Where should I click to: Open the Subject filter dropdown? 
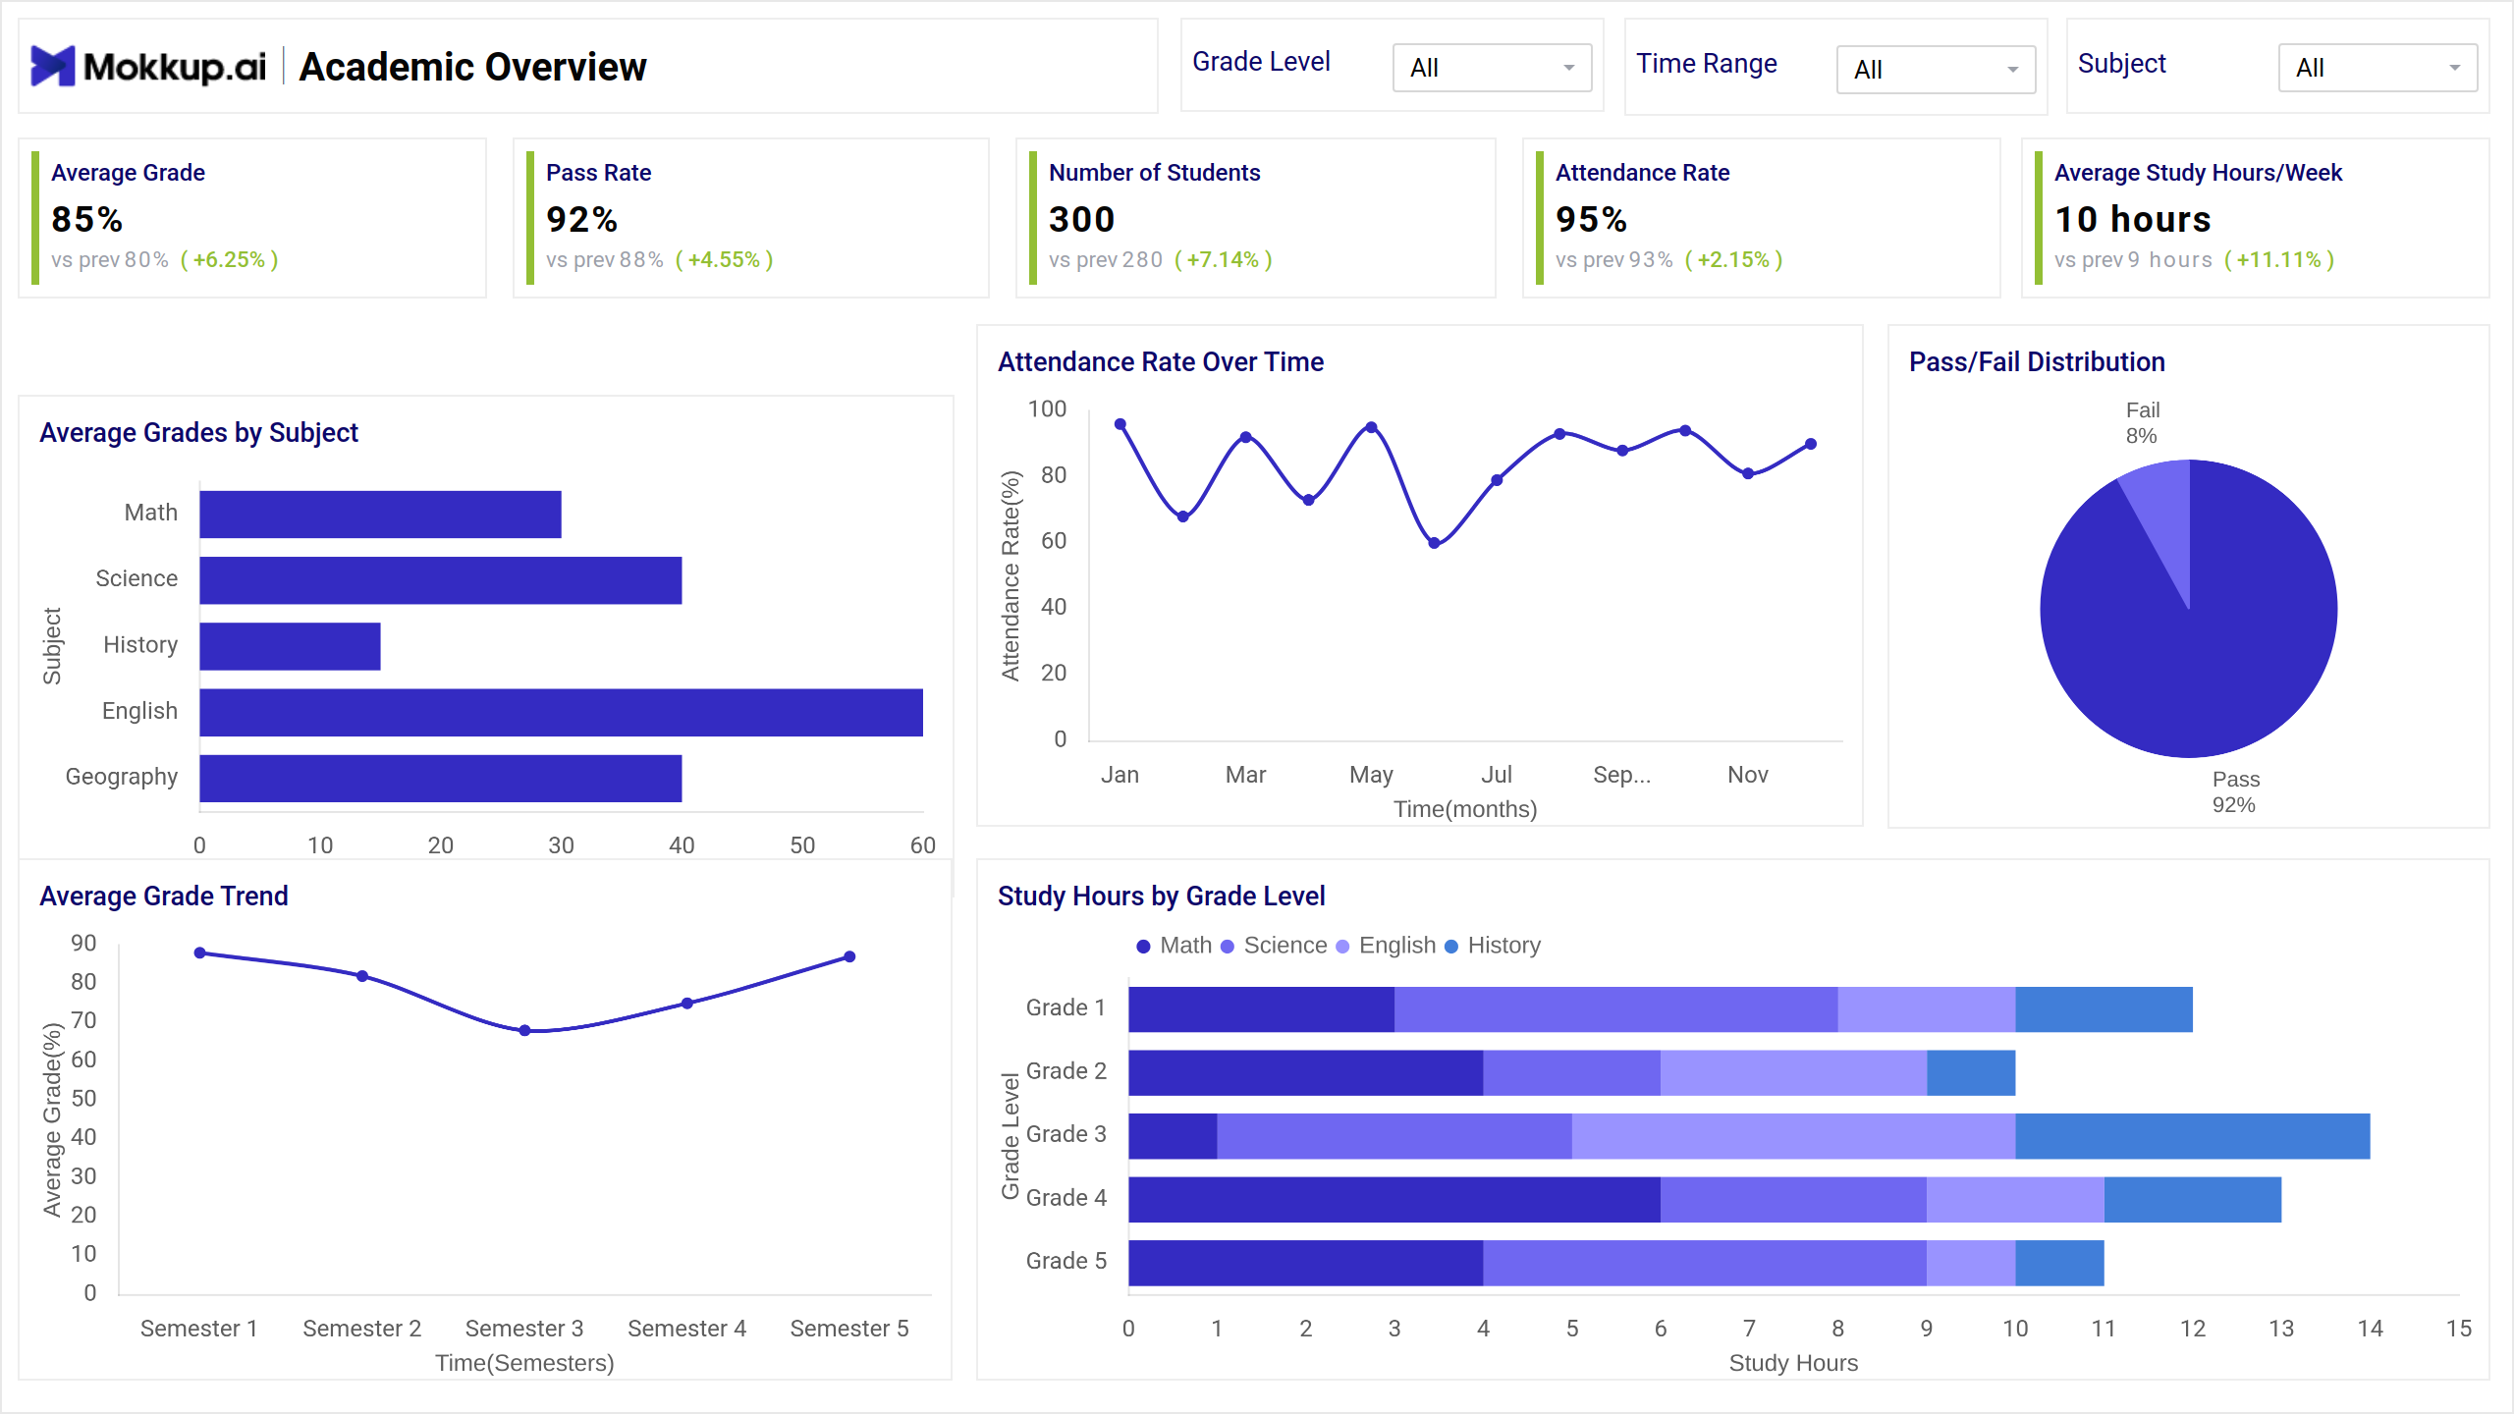[2377, 68]
